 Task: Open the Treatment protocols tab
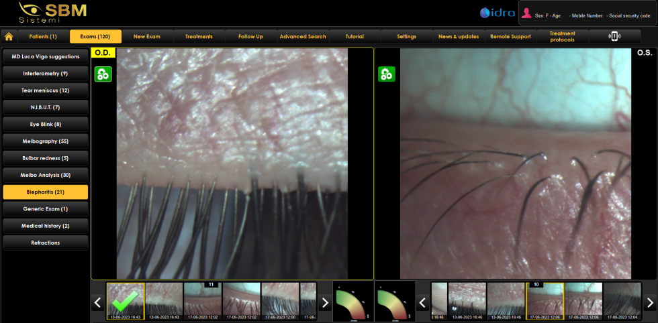click(562, 37)
